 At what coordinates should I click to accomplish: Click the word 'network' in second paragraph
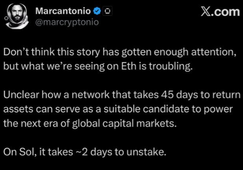click(x=90, y=95)
